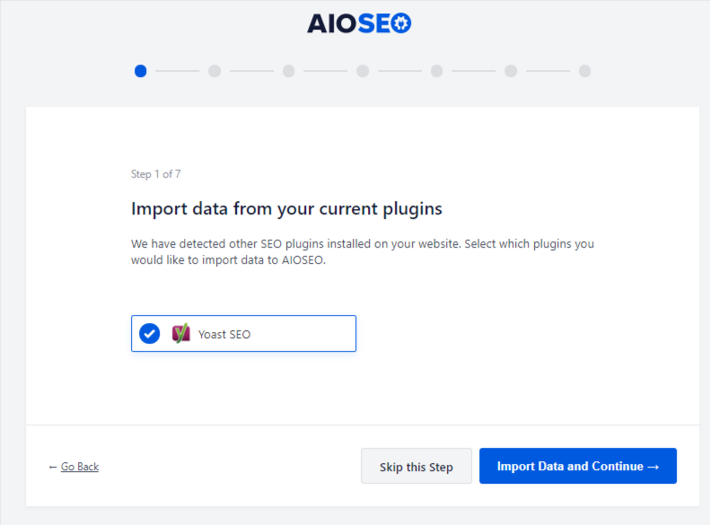The height and width of the screenshot is (525, 710).
Task: Click the Go Back link
Action: tap(80, 467)
